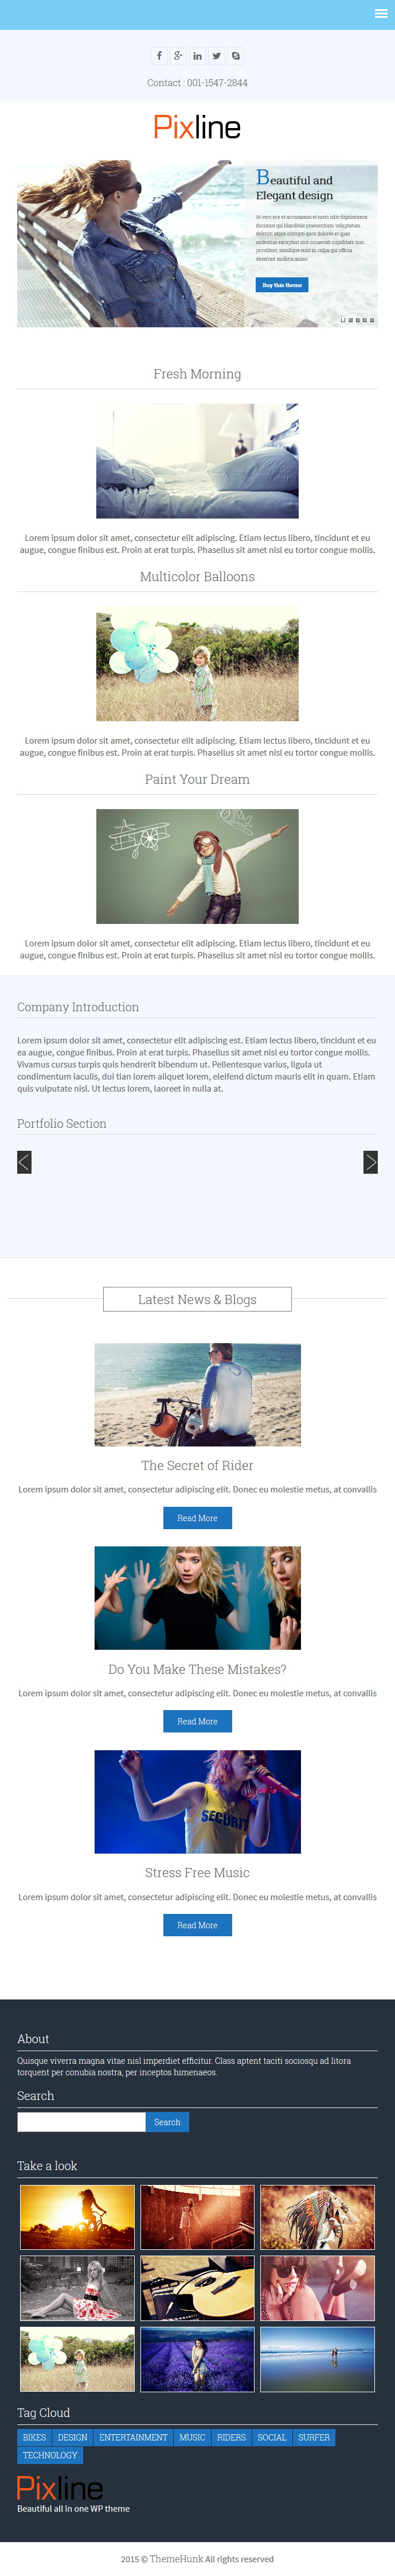The height and width of the screenshot is (2576, 395).
Task: Open the Twitter bird icon
Action: (x=217, y=56)
